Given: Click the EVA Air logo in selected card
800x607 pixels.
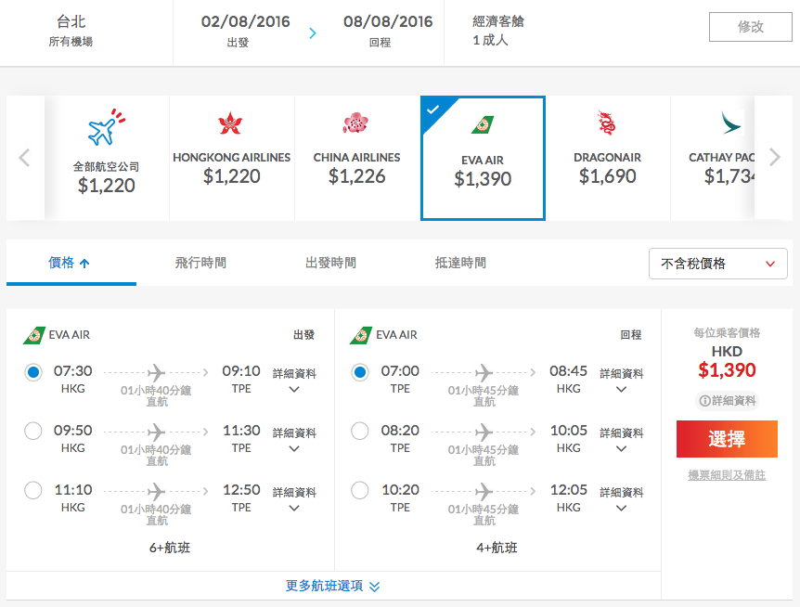Looking at the screenshot, I should pyautogui.click(x=483, y=124).
